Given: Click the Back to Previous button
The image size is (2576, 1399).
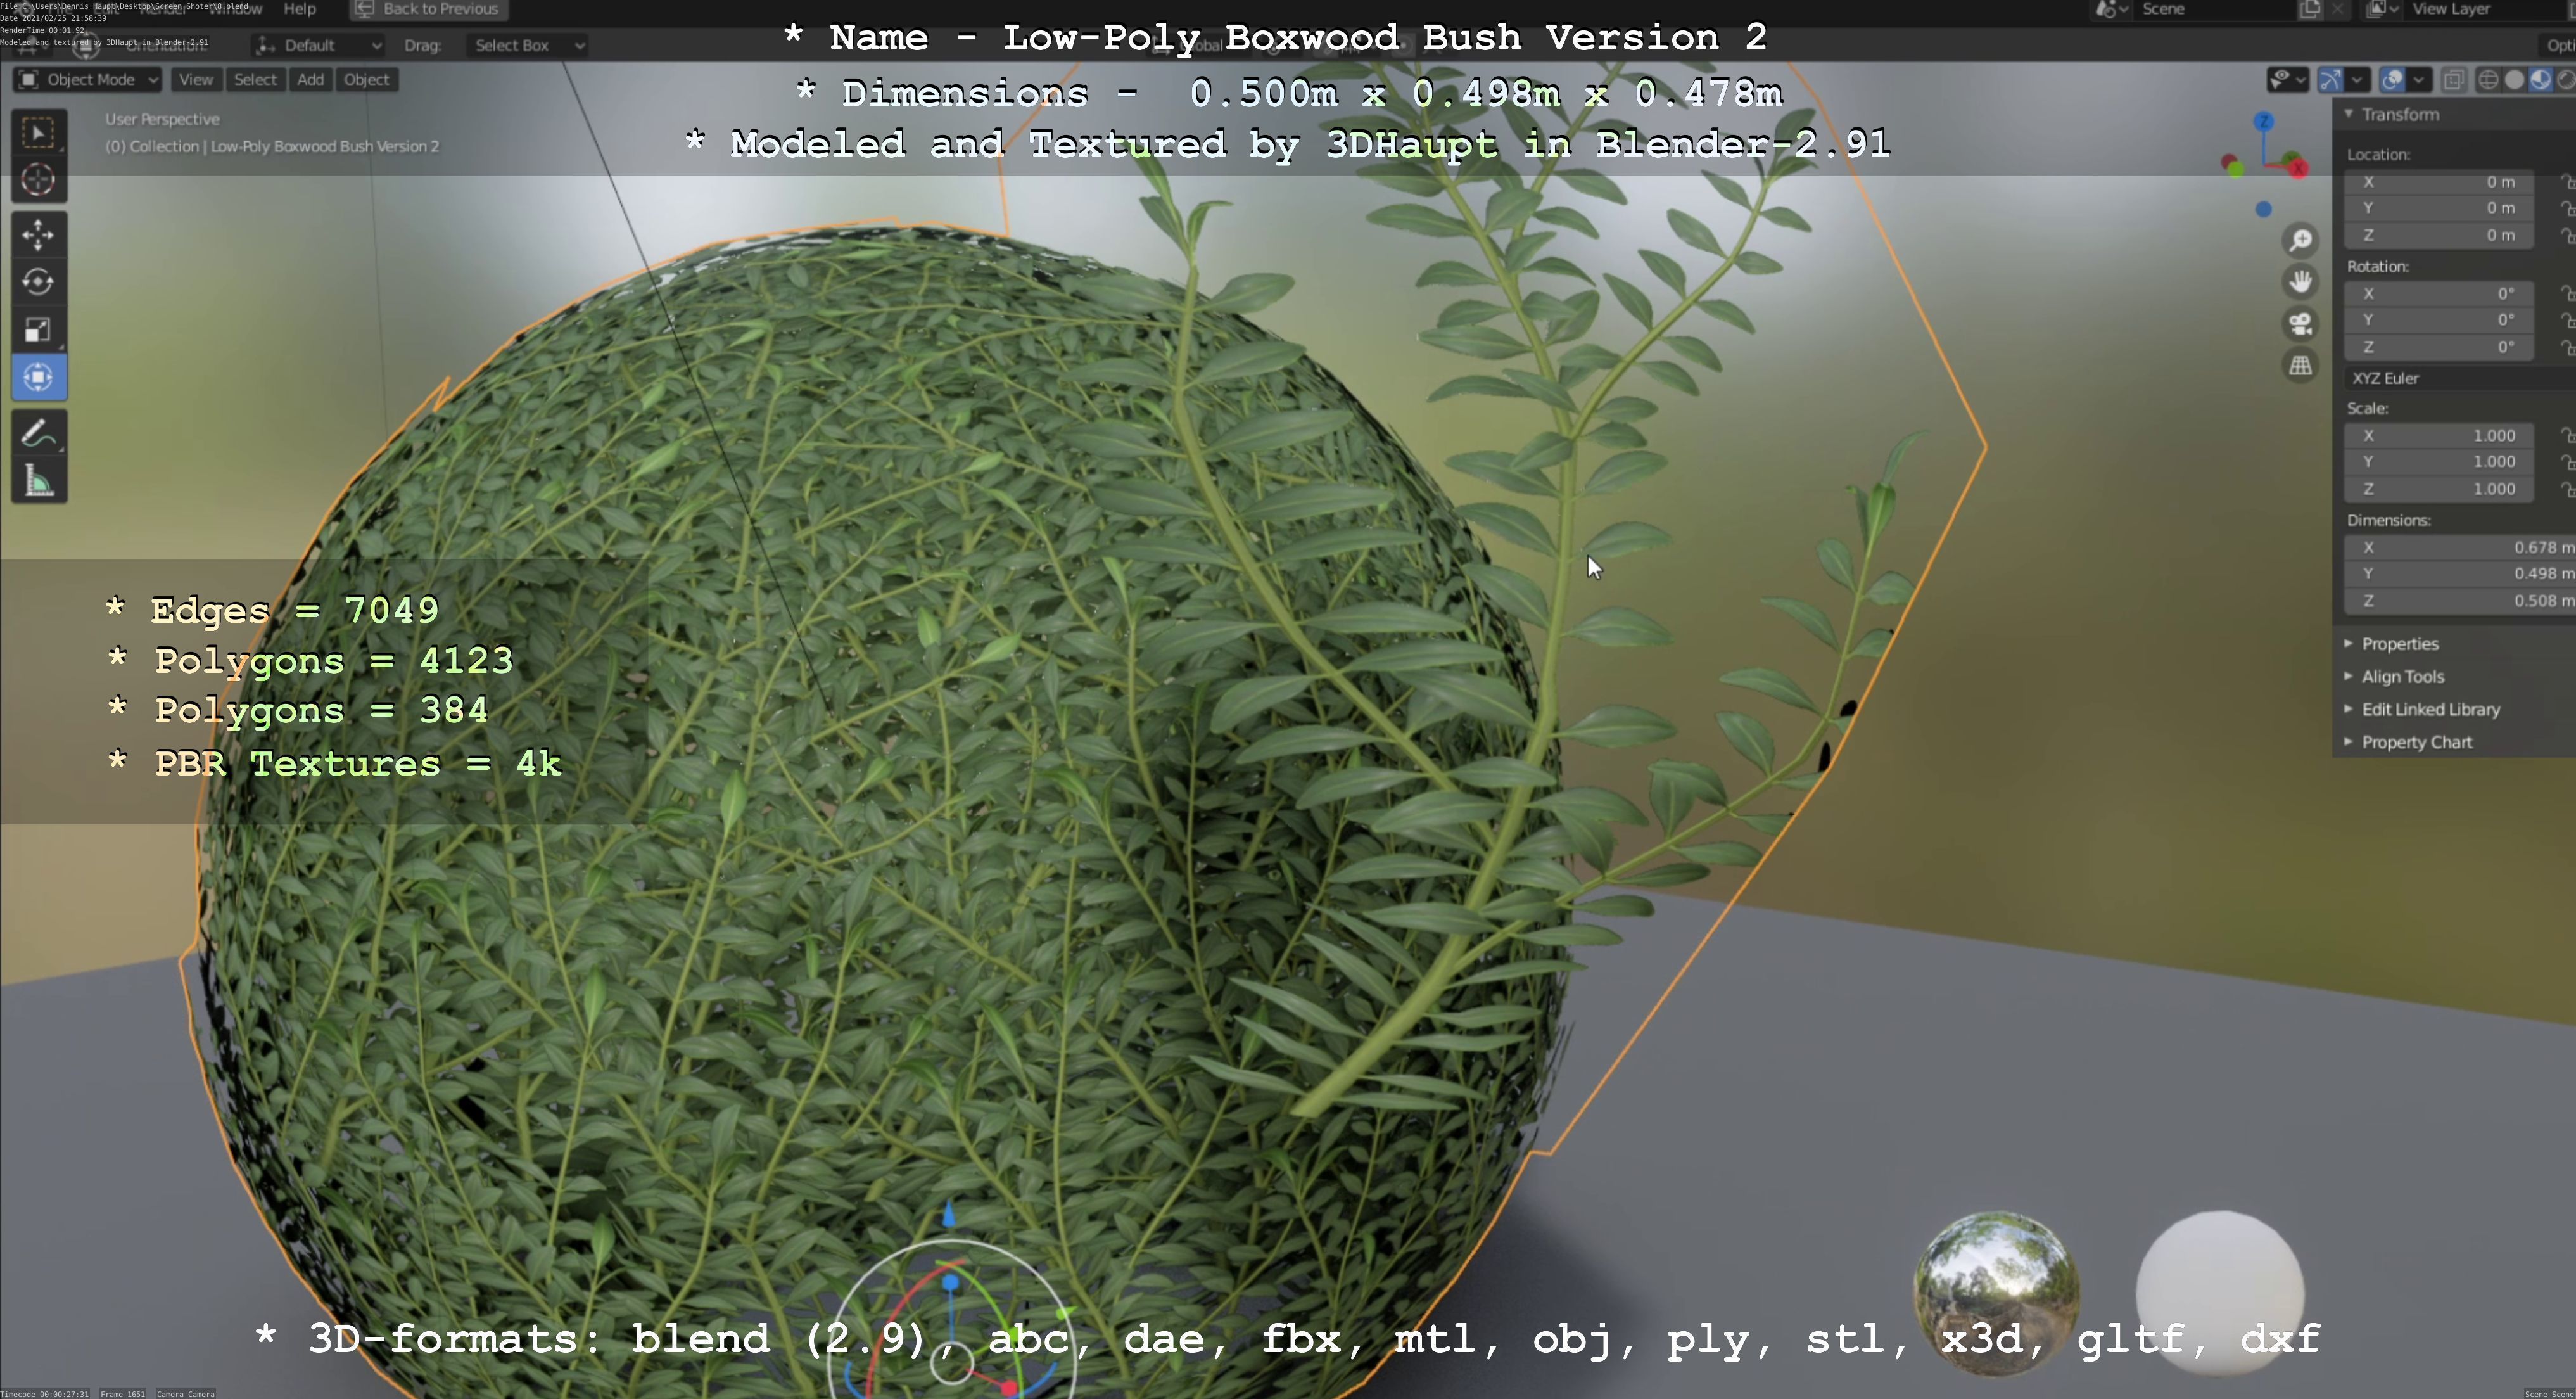Looking at the screenshot, I should 428,9.
